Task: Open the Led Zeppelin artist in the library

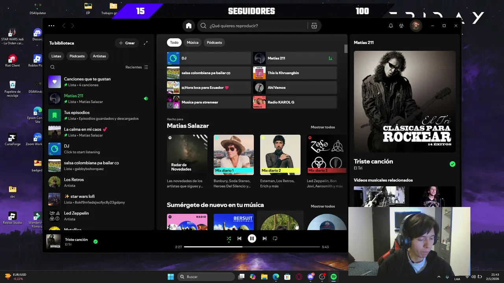Action: [x=99, y=216]
